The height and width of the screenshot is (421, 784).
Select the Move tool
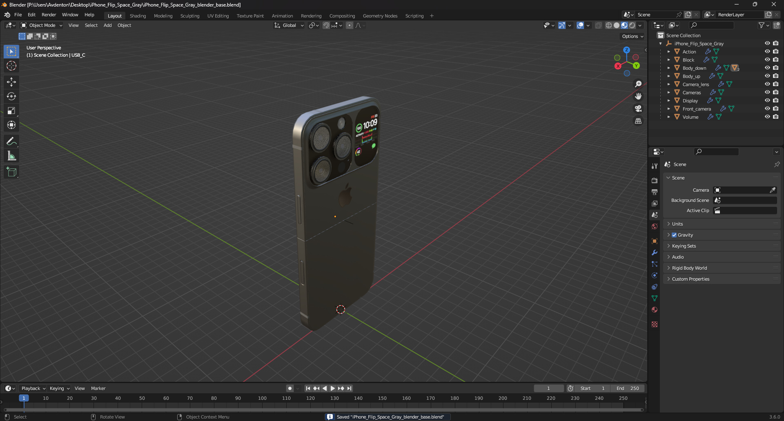11,82
